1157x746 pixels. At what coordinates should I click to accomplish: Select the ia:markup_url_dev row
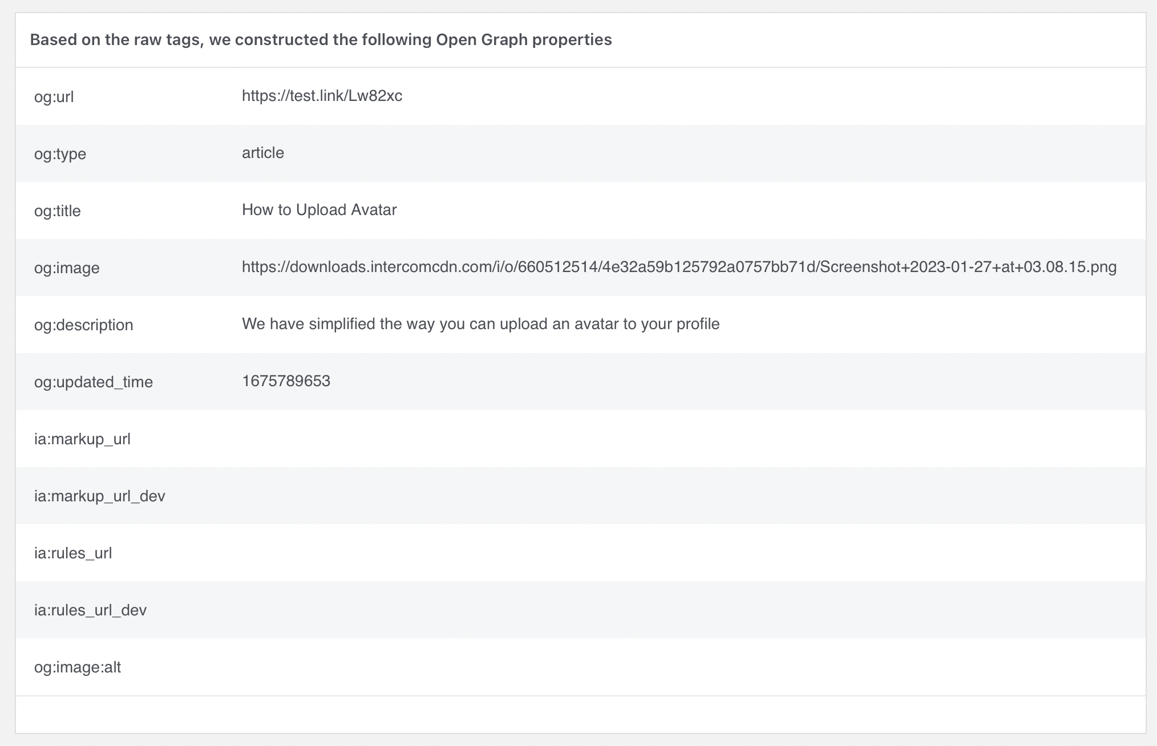pos(99,496)
